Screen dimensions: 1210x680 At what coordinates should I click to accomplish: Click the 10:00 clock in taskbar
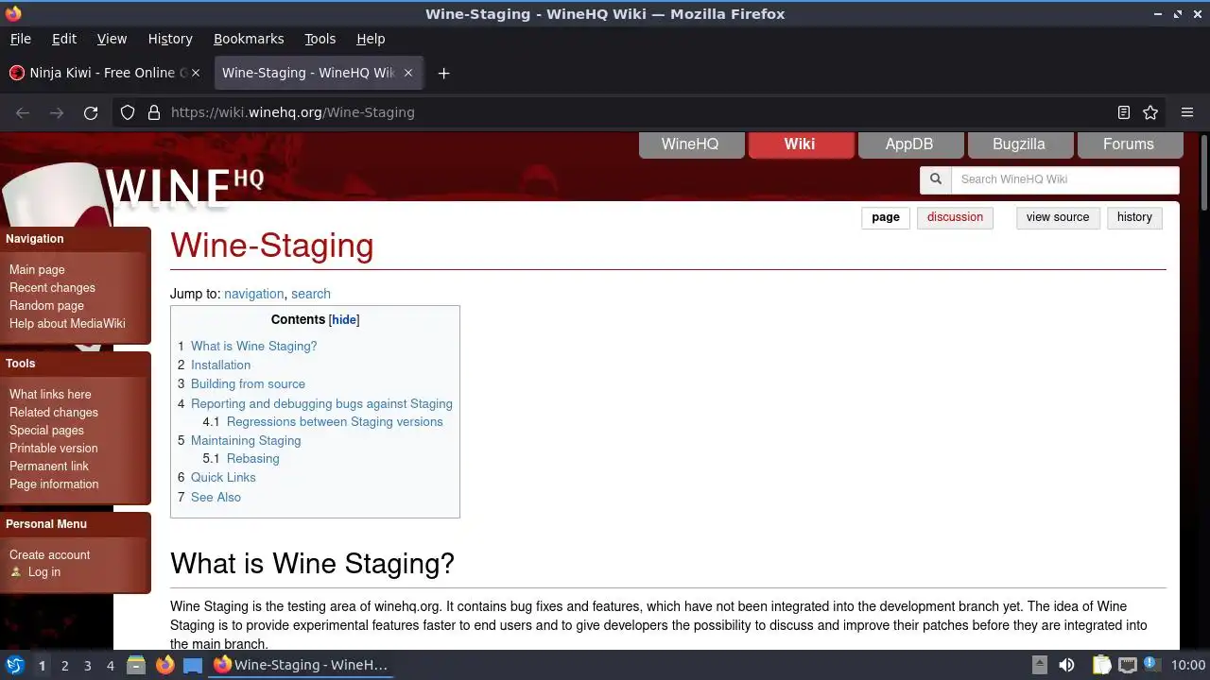pos(1188,665)
